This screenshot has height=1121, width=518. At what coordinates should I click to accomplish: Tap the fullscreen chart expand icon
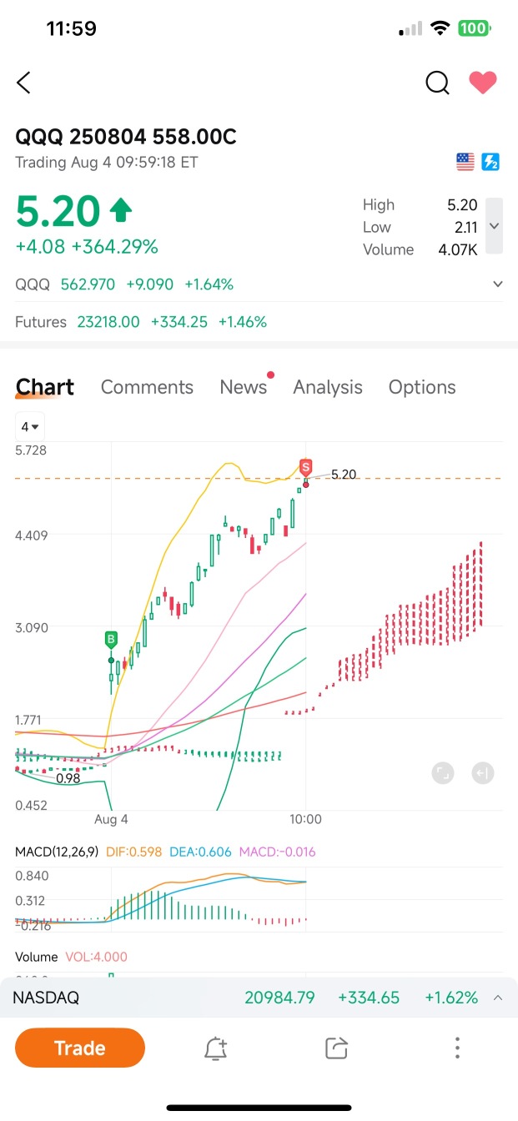[443, 773]
